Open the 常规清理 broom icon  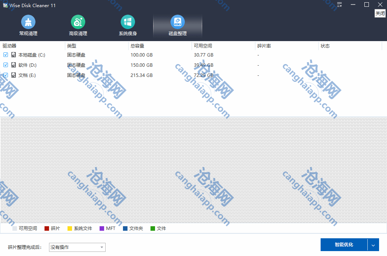point(28,22)
